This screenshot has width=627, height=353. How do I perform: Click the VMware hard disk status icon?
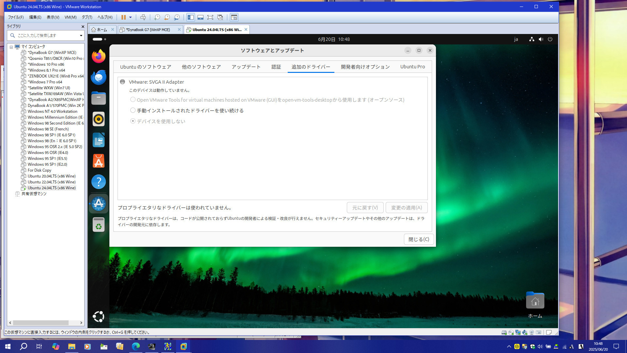(504, 332)
